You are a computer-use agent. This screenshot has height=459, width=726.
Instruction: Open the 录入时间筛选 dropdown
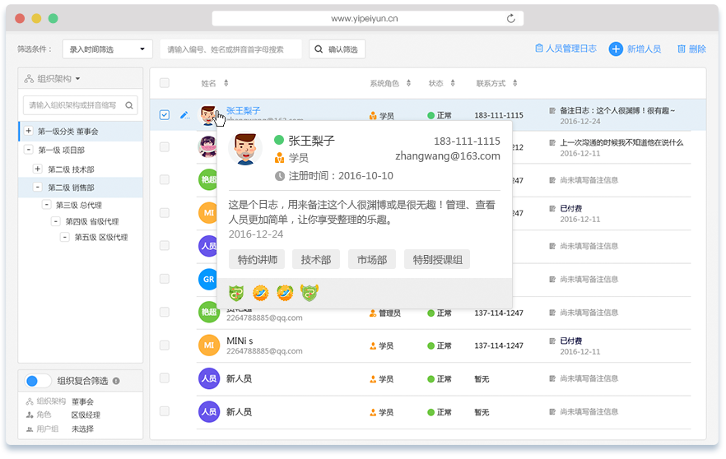(x=108, y=49)
